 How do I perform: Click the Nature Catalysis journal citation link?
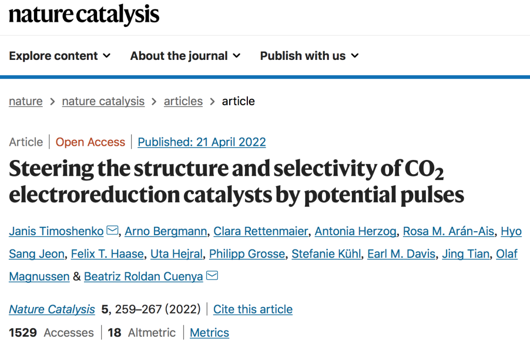(52, 309)
